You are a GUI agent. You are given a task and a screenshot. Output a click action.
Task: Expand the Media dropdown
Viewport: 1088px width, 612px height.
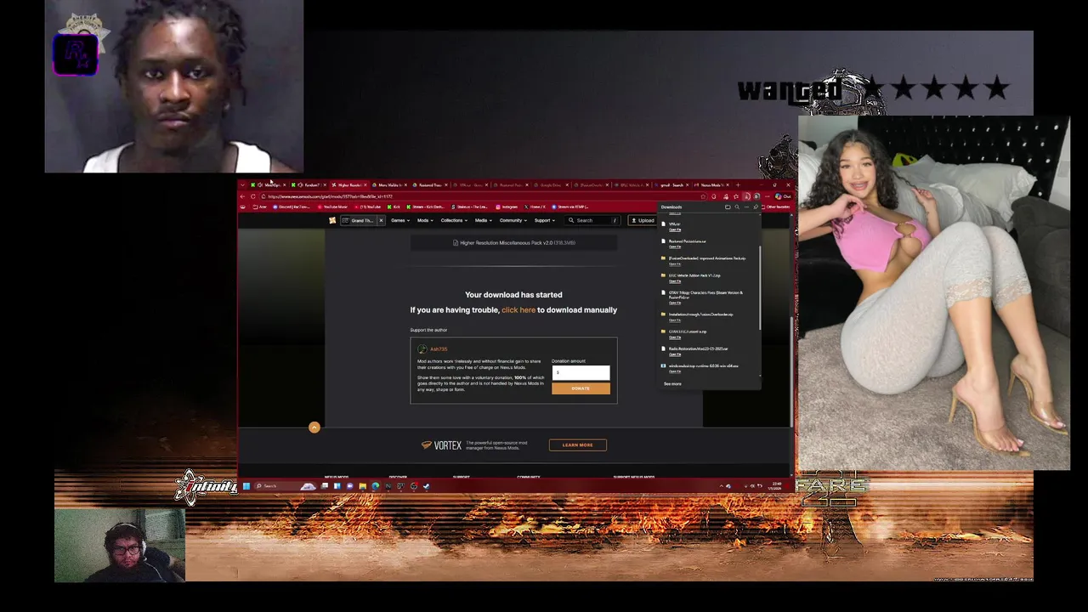point(483,220)
